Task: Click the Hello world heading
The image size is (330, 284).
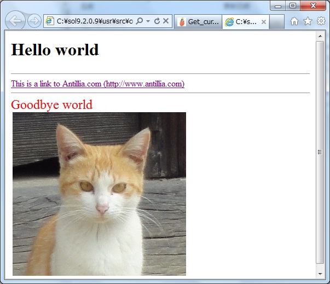Action: 55,50
